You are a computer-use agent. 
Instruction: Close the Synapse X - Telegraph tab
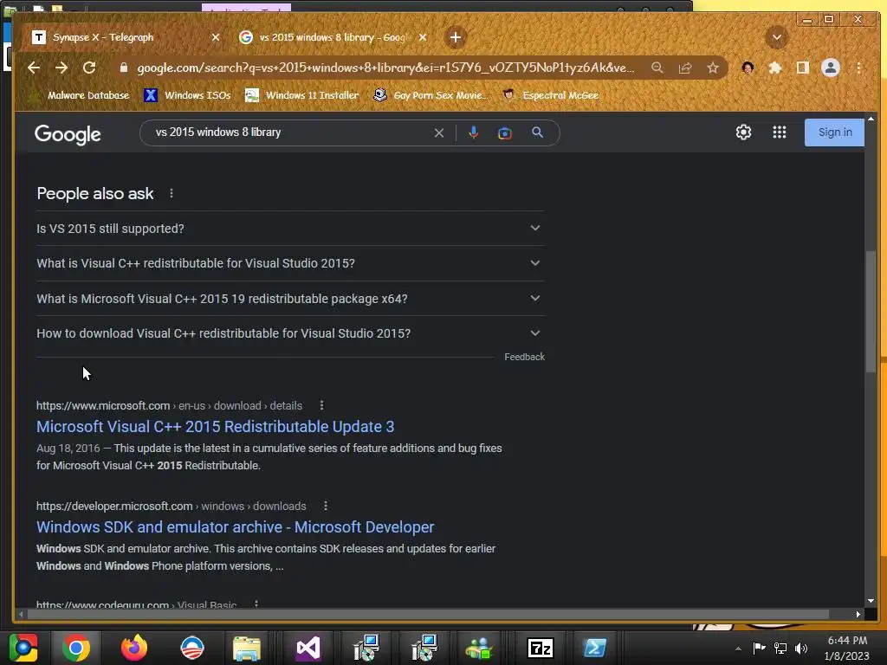[x=216, y=37]
